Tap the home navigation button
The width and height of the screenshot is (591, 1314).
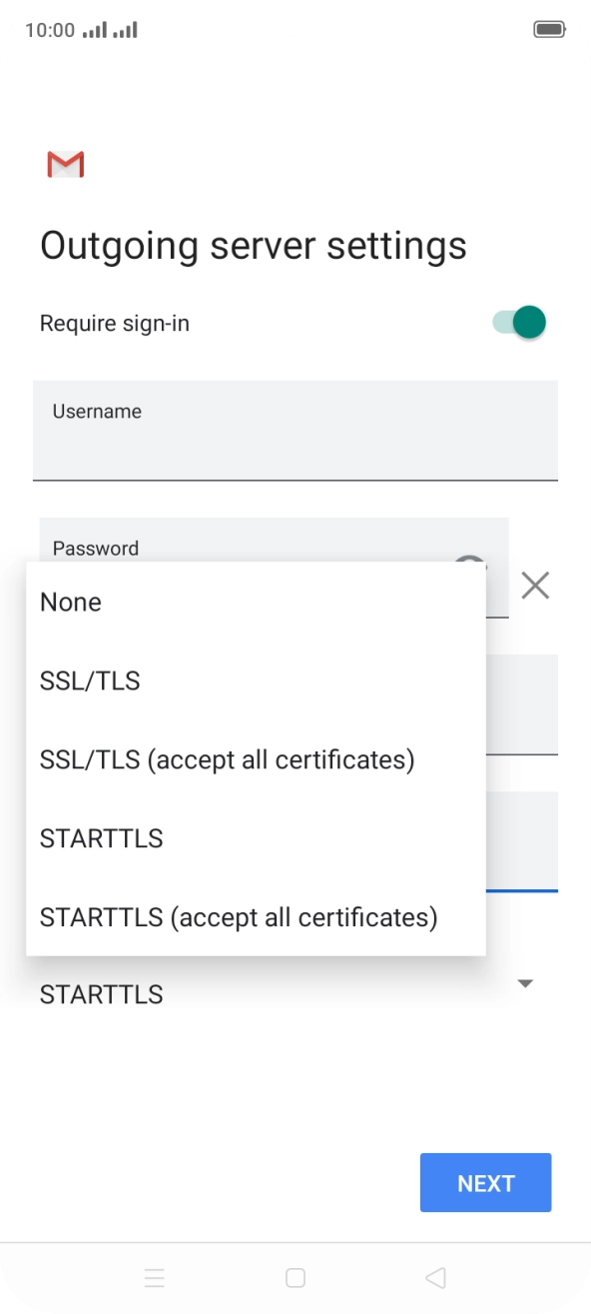(x=295, y=1276)
